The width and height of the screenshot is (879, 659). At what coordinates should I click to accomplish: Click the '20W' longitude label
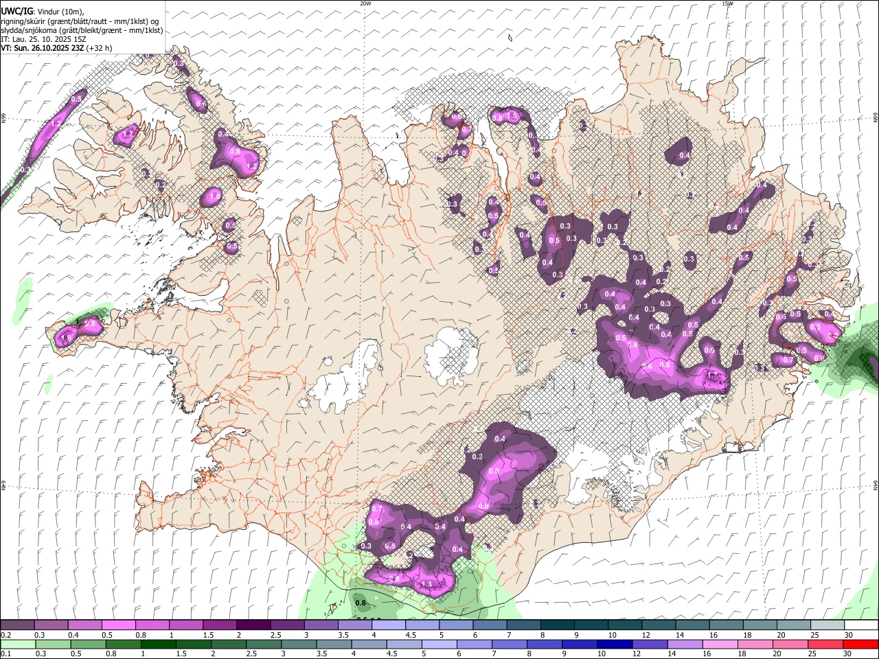(x=365, y=3)
